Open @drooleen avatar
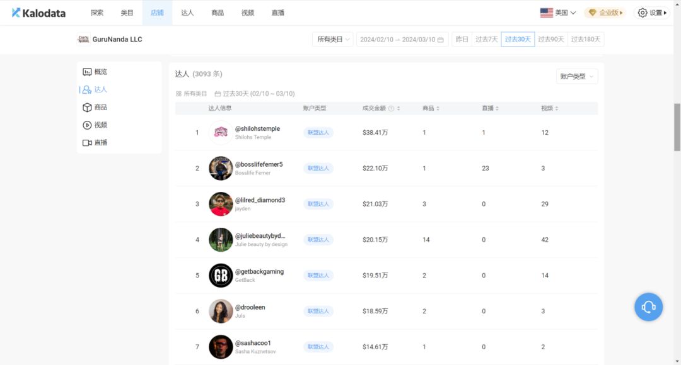 click(x=221, y=312)
